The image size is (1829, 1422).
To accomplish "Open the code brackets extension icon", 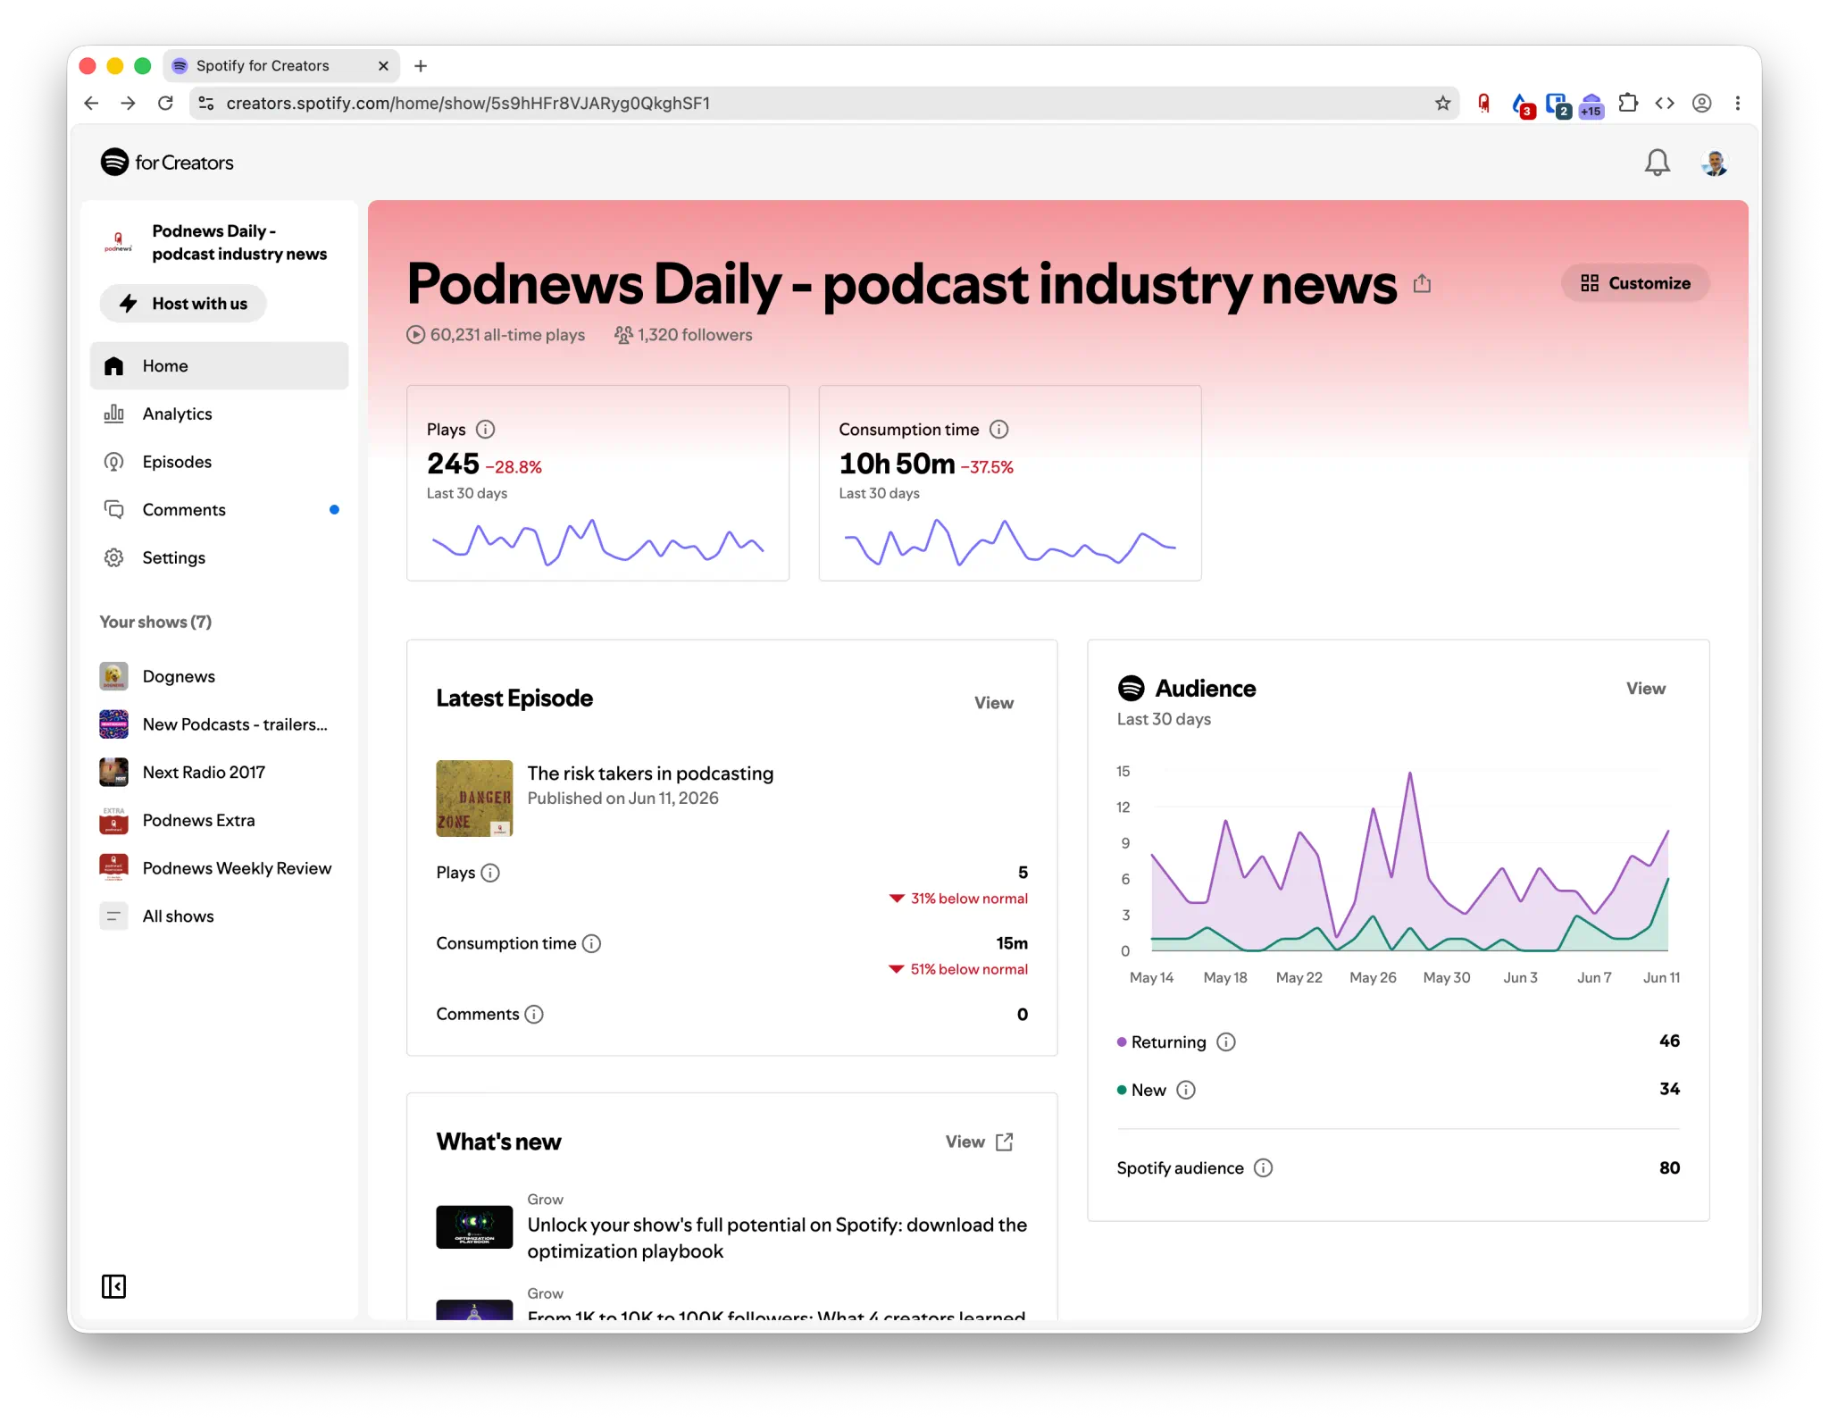I will [1665, 104].
